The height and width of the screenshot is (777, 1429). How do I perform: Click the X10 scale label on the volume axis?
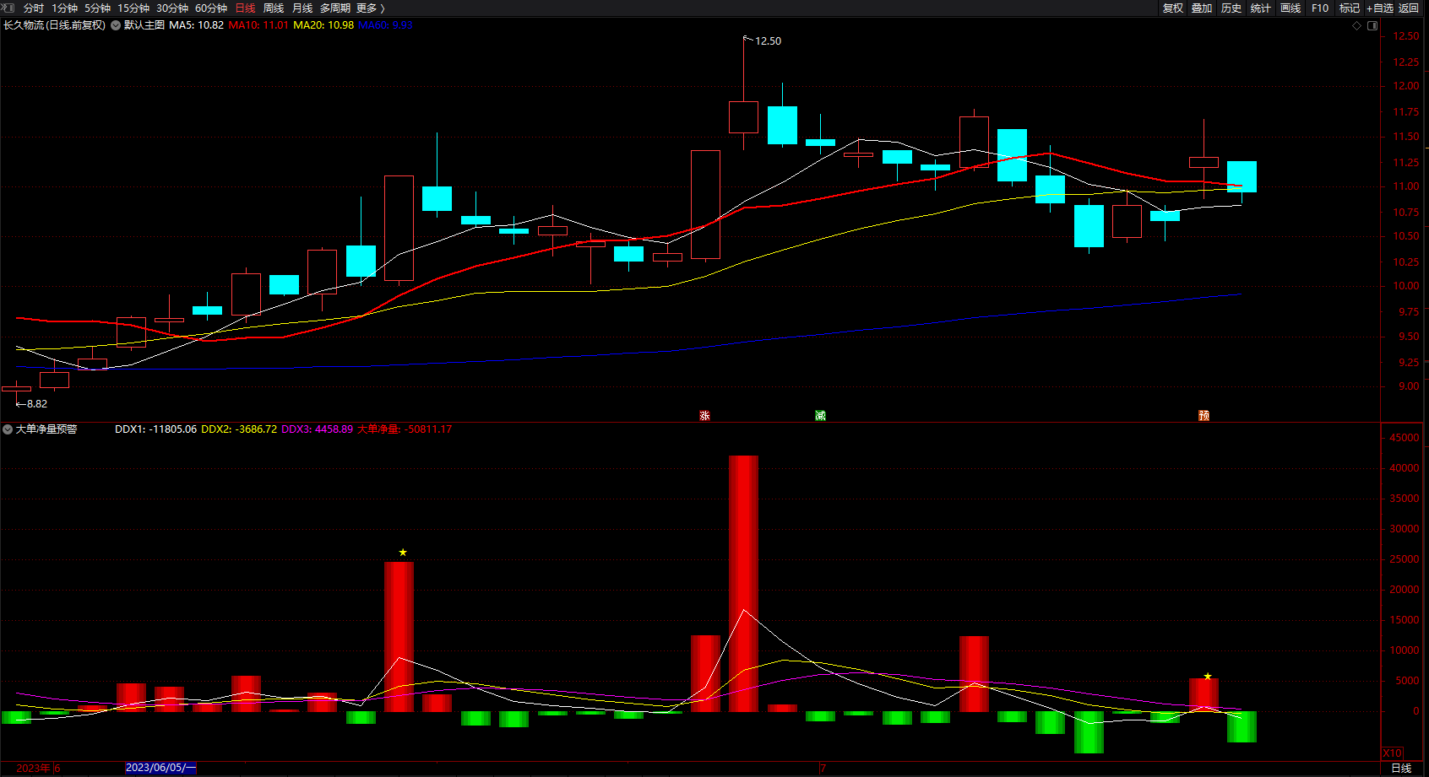(1393, 753)
